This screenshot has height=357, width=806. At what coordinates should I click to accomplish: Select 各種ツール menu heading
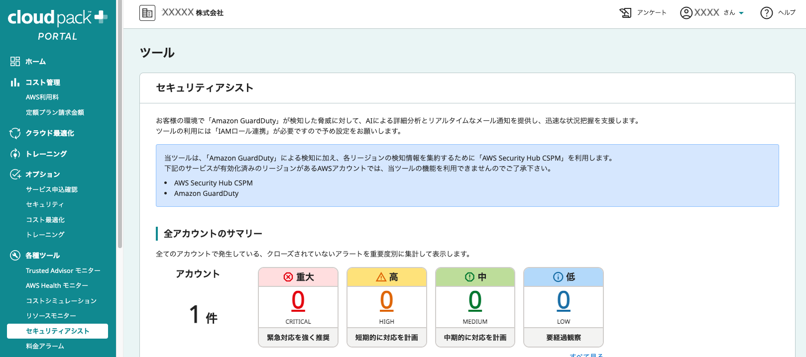[x=43, y=255]
